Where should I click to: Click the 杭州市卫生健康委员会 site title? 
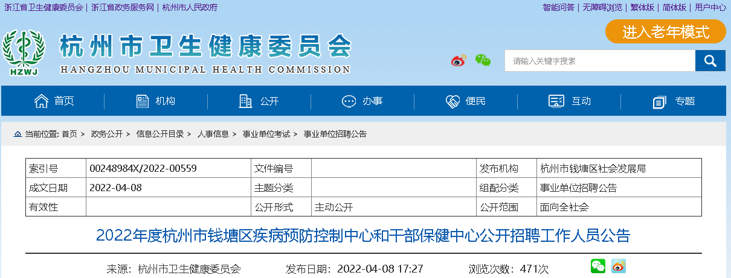coord(205,46)
